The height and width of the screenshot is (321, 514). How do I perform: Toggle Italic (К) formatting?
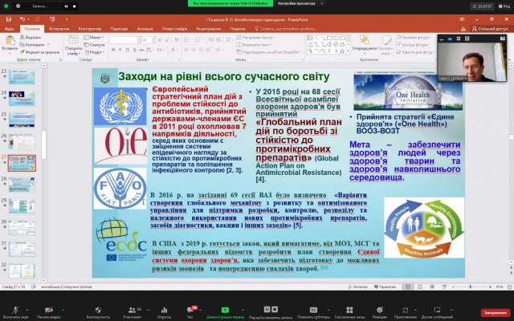coord(120,50)
